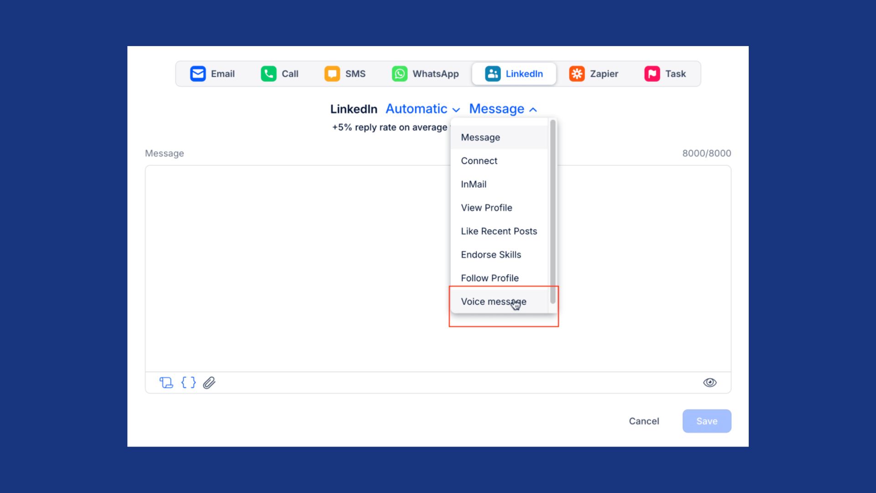This screenshot has height=493, width=876.
Task: Open the templates icon below the message box
Action: coord(167,383)
